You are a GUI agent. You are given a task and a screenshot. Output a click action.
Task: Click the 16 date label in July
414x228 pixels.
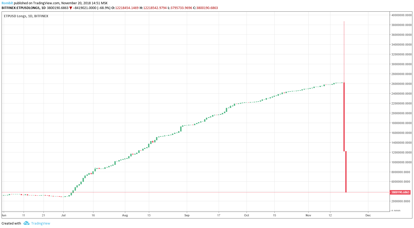(93, 215)
